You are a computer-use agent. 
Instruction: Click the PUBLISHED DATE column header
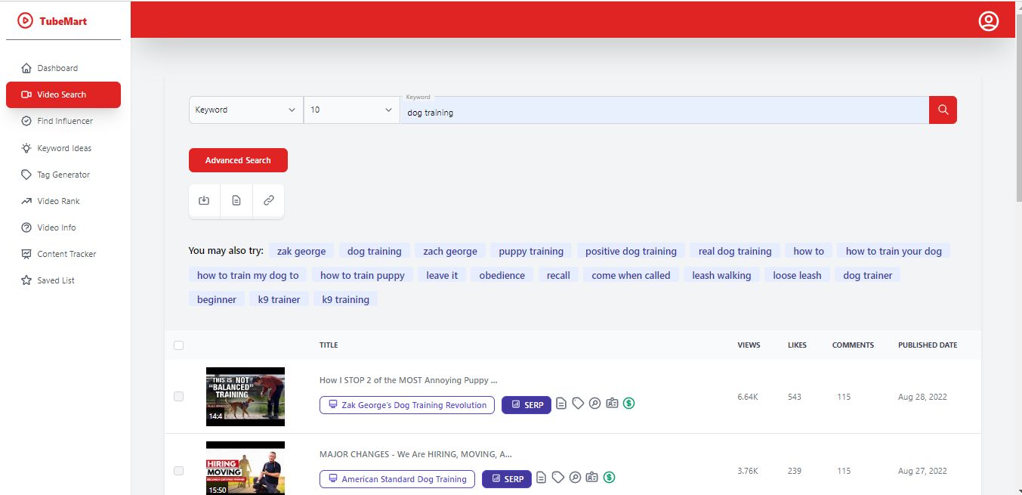tap(928, 345)
